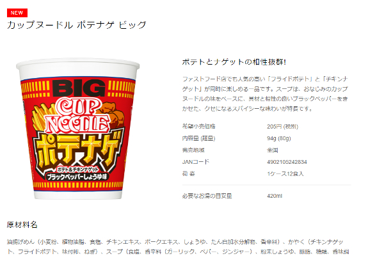Click the CUP NOODLE logo on the package
Image resolution: width=384 pixels, height=256 pixels.
point(78,116)
